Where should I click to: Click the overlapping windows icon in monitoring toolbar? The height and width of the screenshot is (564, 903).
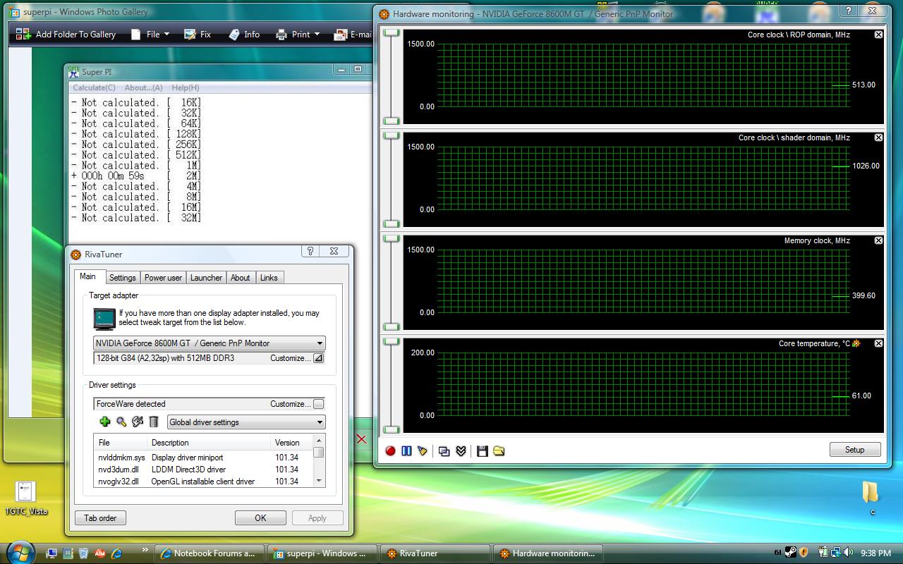tap(444, 451)
